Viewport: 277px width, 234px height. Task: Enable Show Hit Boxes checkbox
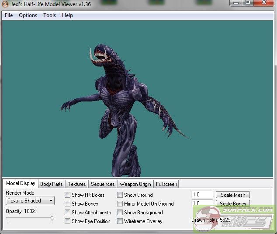(68, 195)
